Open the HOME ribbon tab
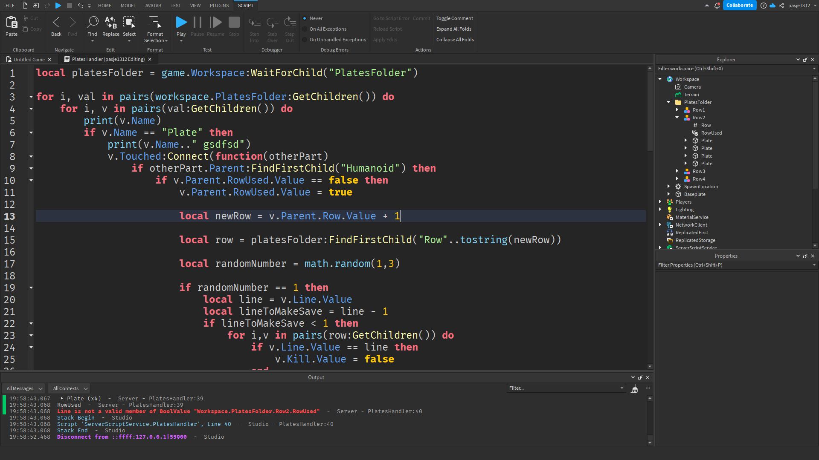Image resolution: width=819 pixels, height=460 pixels. point(105,6)
